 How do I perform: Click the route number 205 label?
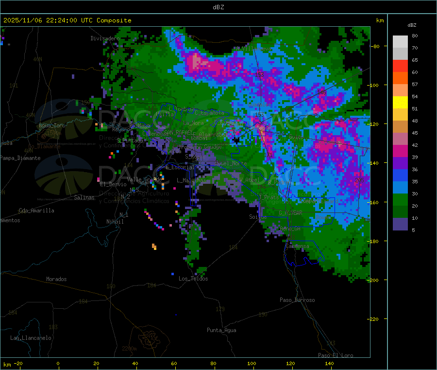coord(359,180)
